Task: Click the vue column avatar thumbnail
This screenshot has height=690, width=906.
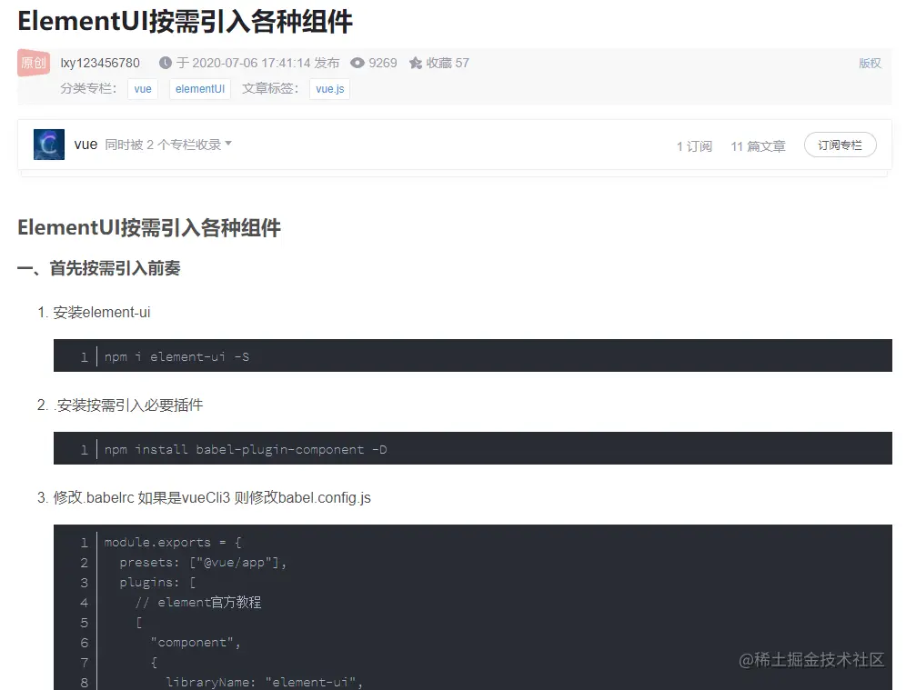Action: [49, 145]
